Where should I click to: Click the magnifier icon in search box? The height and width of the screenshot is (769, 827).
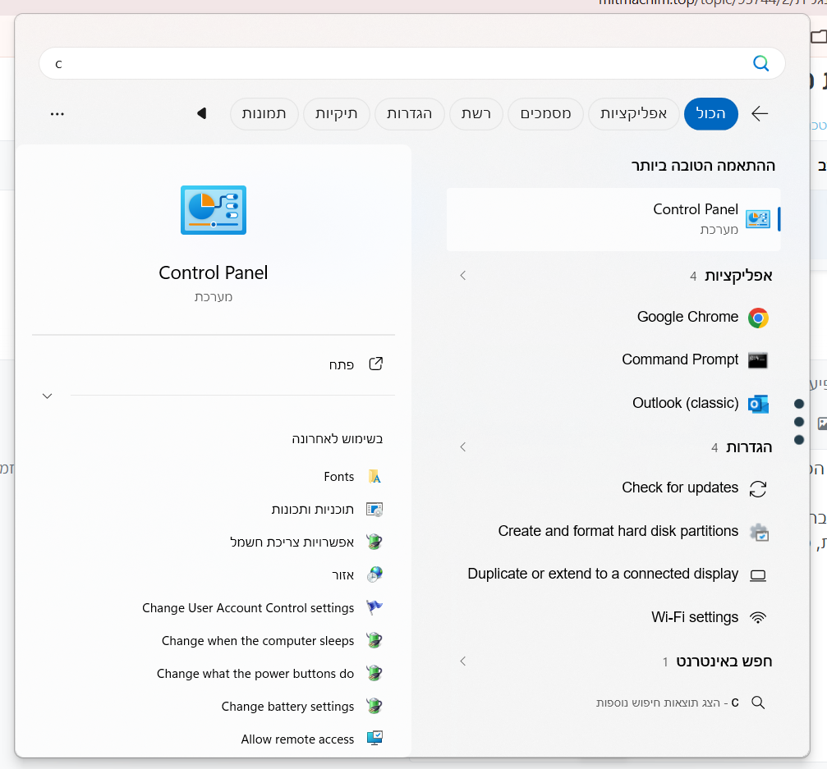(x=761, y=64)
